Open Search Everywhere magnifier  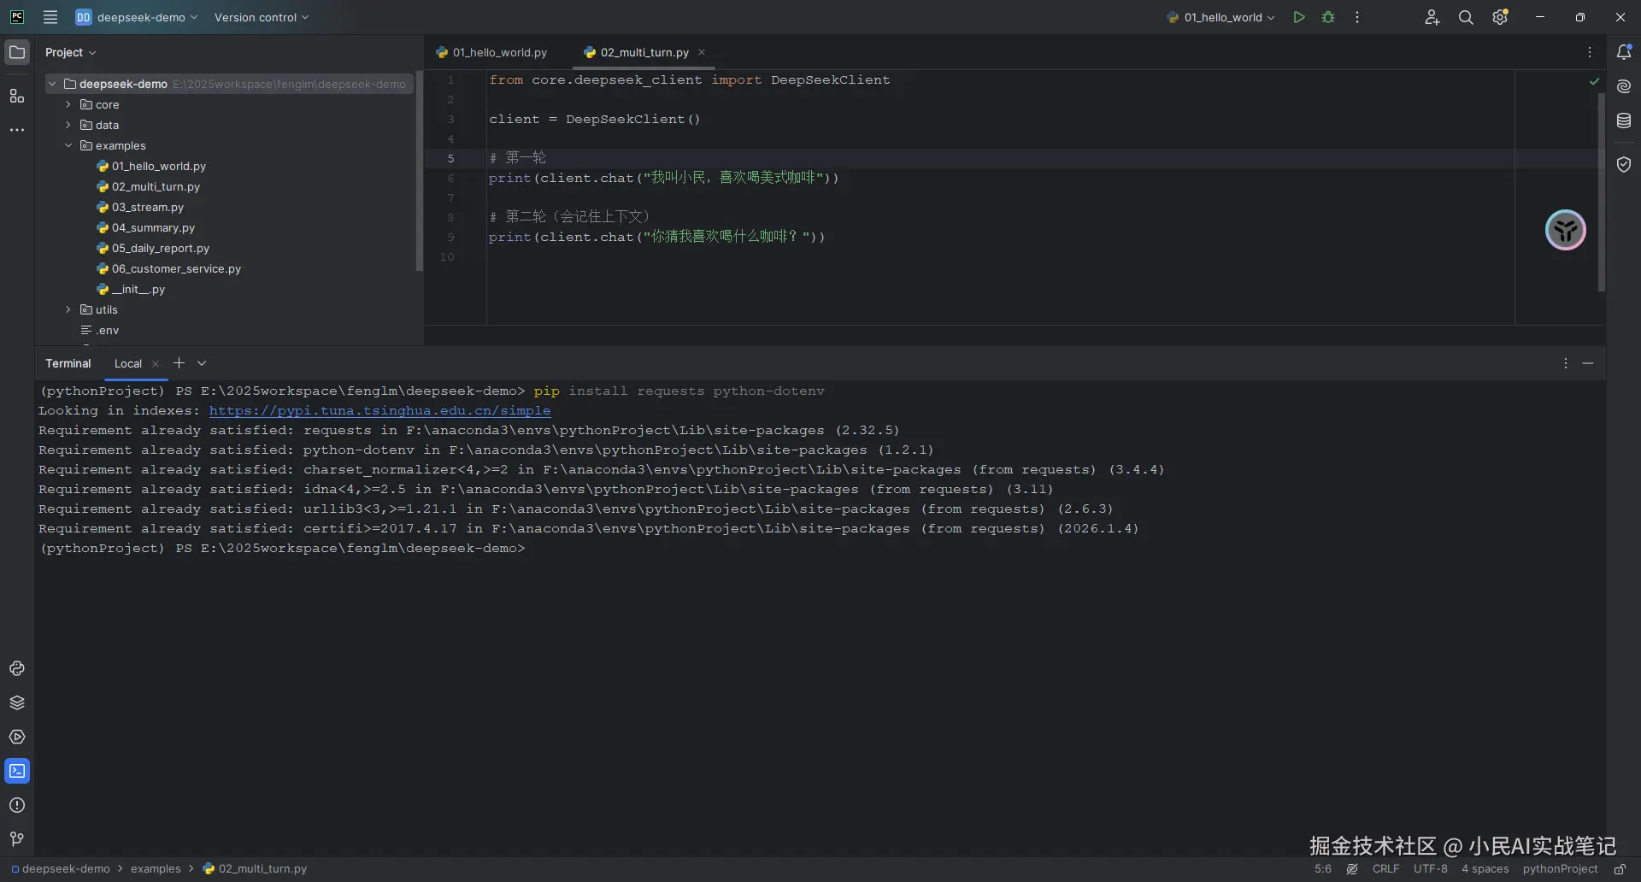[1466, 17]
